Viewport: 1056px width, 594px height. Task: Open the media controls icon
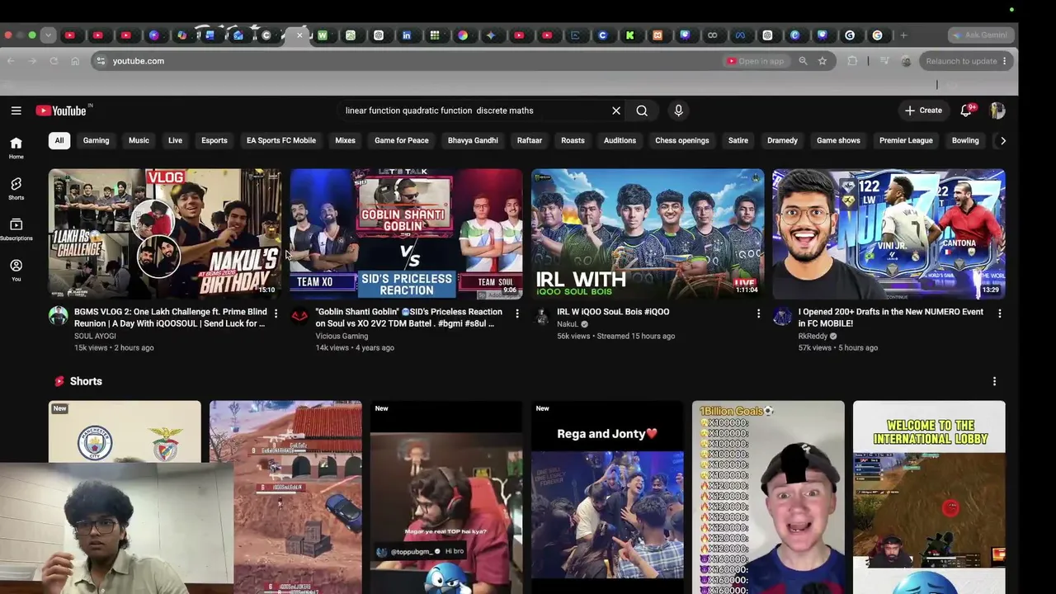[884, 61]
